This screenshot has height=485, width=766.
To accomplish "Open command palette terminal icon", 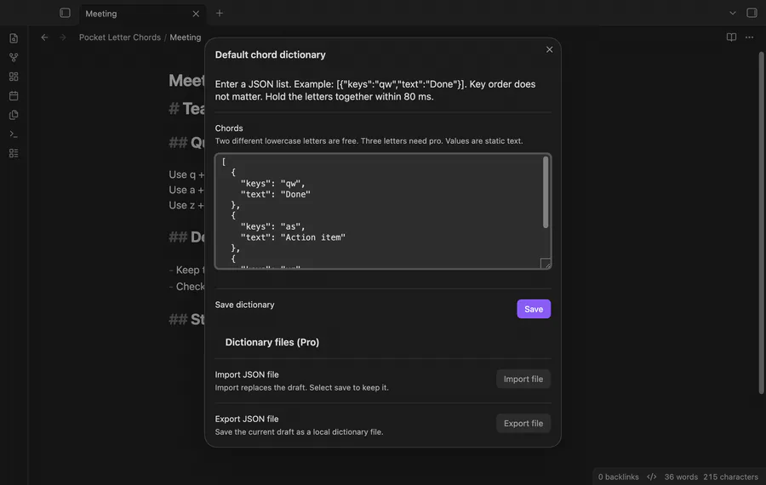I will [14, 134].
